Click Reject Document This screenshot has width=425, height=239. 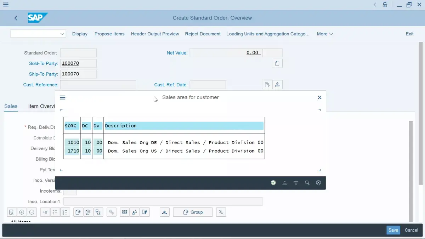tap(203, 34)
